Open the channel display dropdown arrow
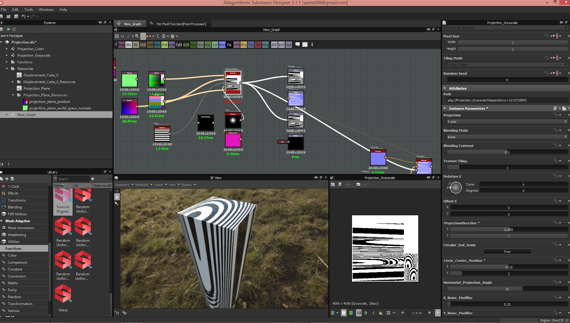Image resolution: width=570 pixels, height=323 pixels. click(337, 313)
